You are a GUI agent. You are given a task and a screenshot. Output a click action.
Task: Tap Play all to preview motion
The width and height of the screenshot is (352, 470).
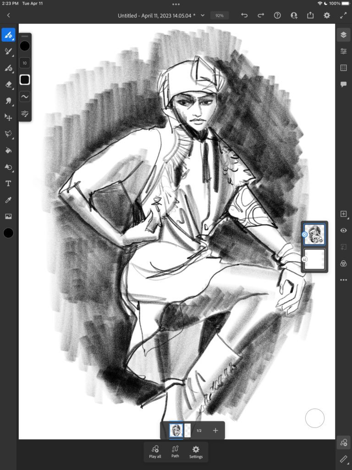(155, 452)
